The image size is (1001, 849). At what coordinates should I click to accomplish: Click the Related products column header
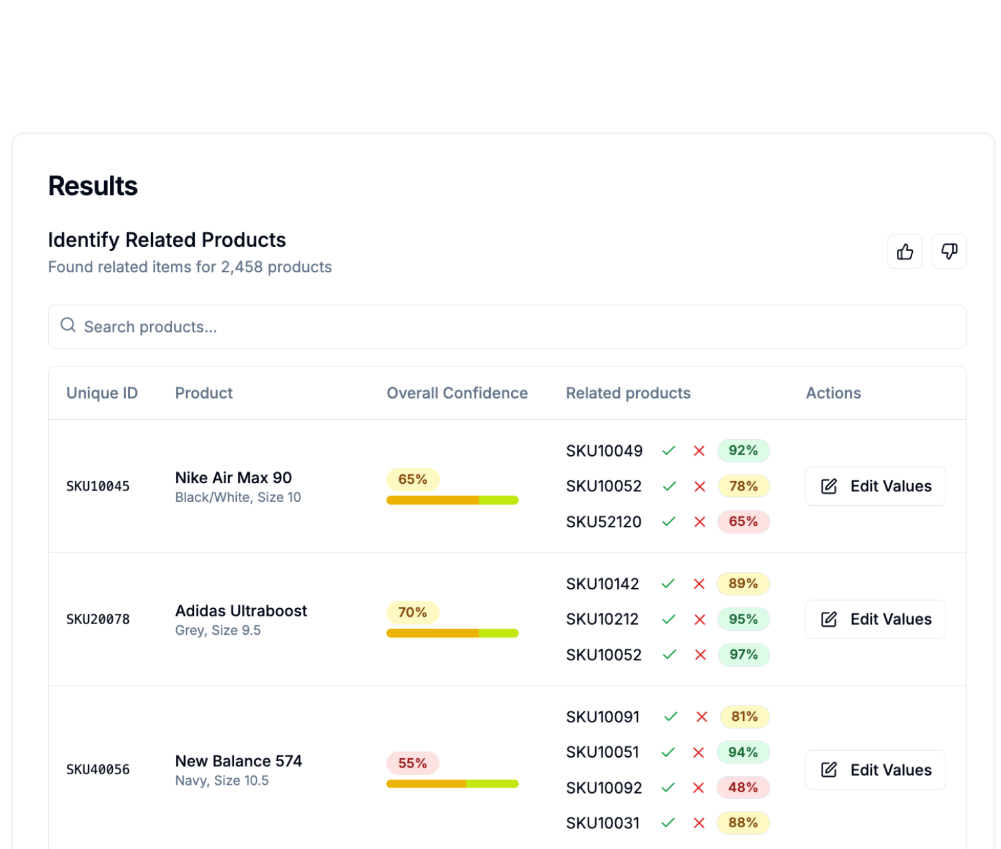628,393
